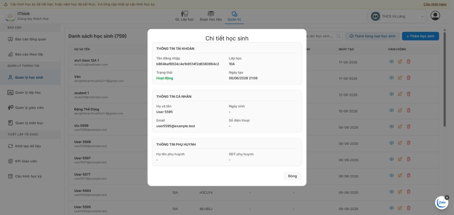Edit Đặng Thế Dũng's record
Image resolution: width=454 pixels, height=215 pixels.
tap(400, 110)
